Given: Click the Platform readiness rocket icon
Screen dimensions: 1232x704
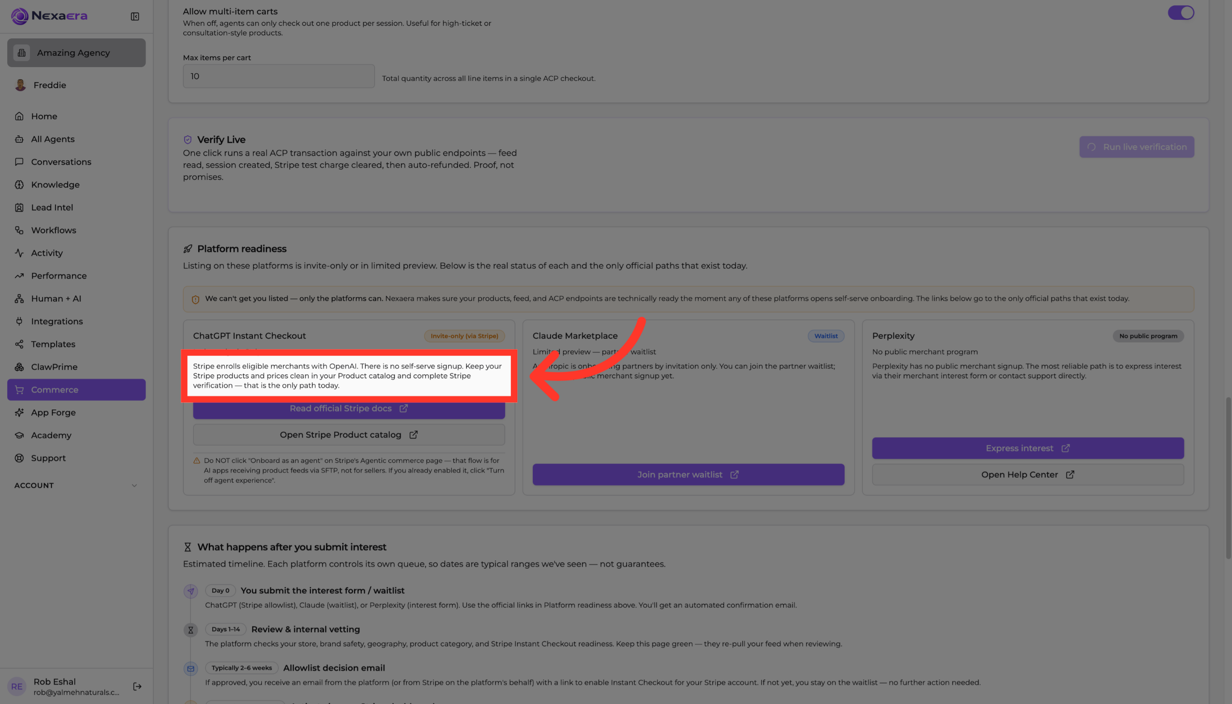Looking at the screenshot, I should coord(188,249).
